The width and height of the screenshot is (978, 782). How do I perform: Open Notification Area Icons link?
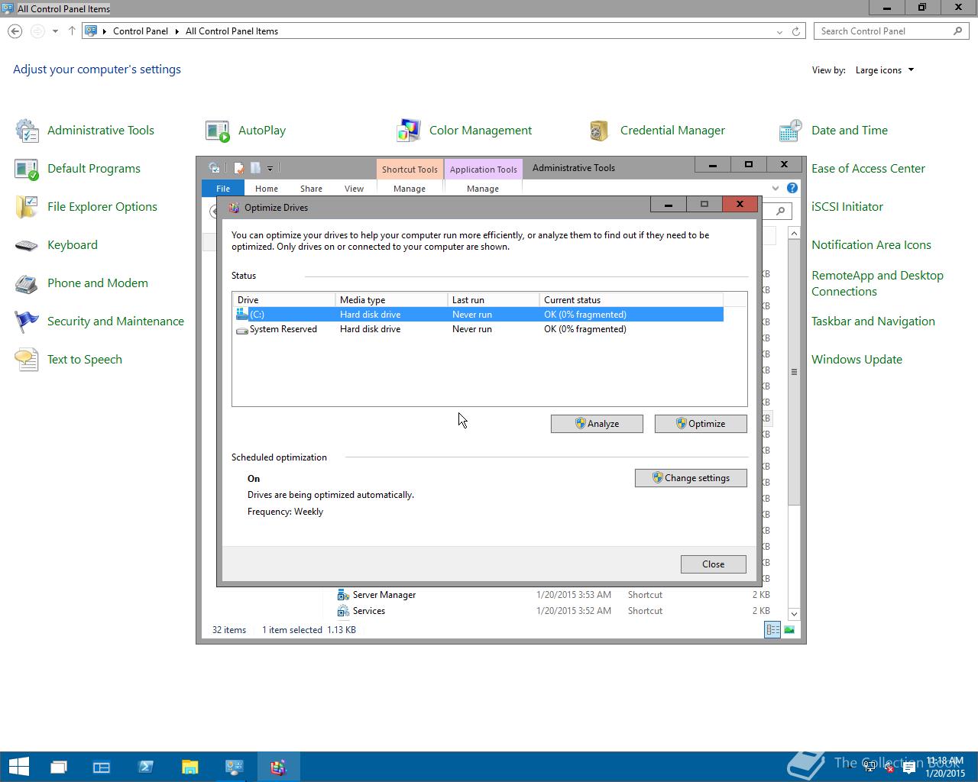click(x=871, y=245)
